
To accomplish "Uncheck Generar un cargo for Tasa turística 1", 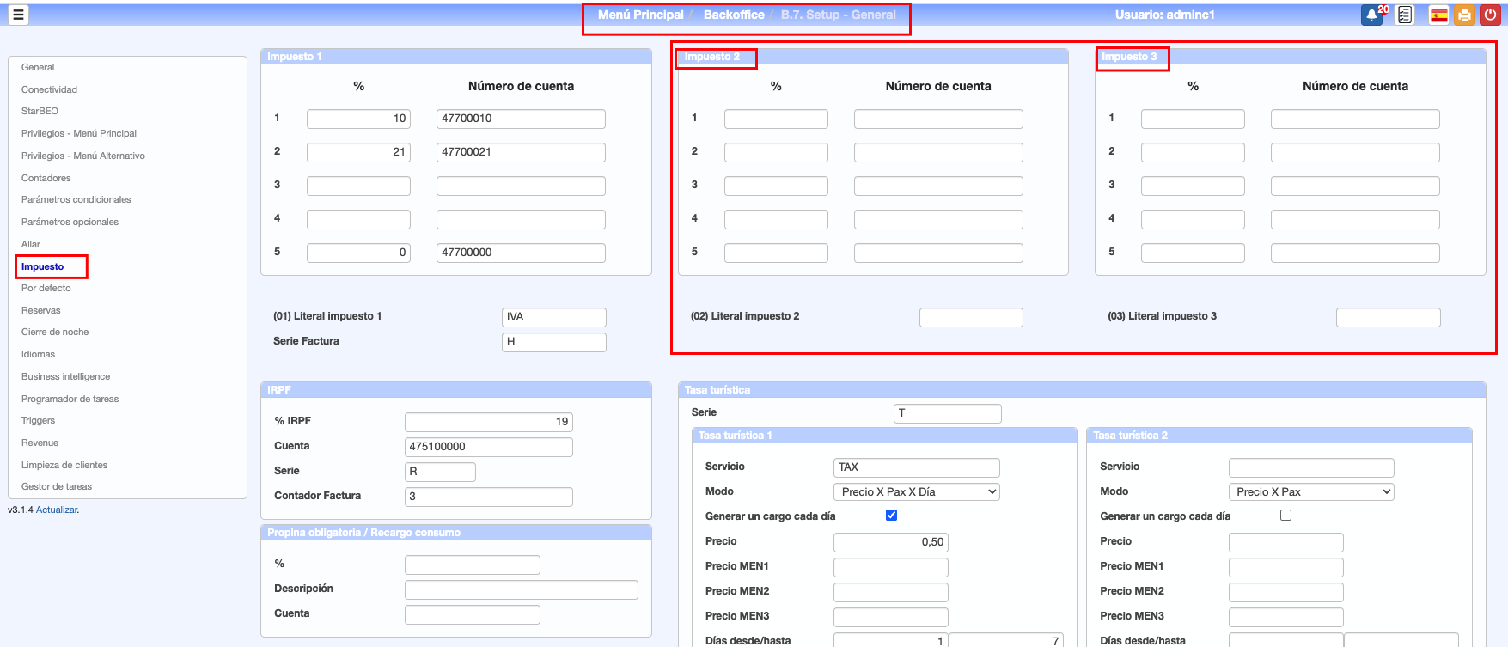I will 891,516.
